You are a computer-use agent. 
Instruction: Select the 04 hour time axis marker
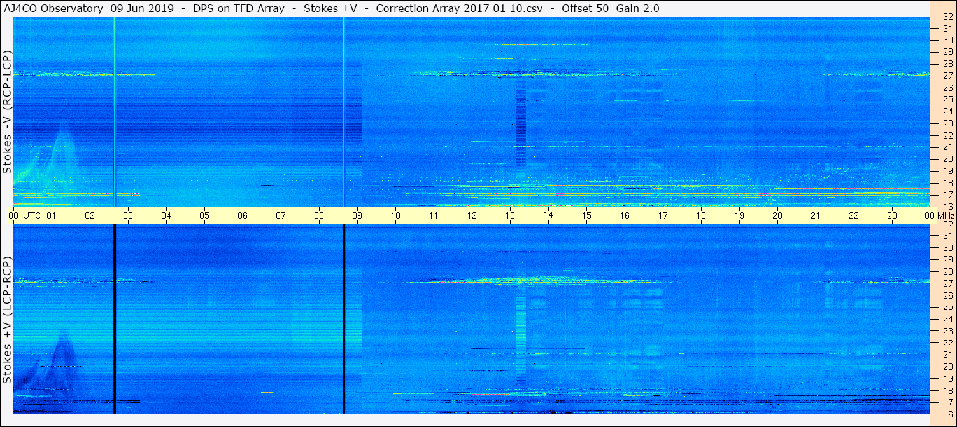click(166, 215)
